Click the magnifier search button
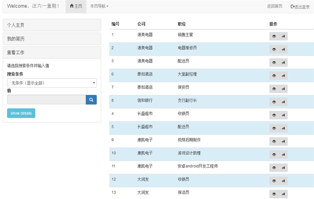The width and height of the screenshot is (314, 199). tap(91, 99)
